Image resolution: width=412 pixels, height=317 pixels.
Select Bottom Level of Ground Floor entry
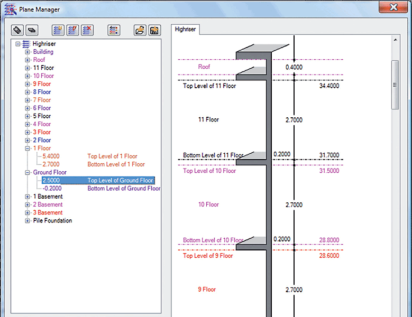click(124, 189)
